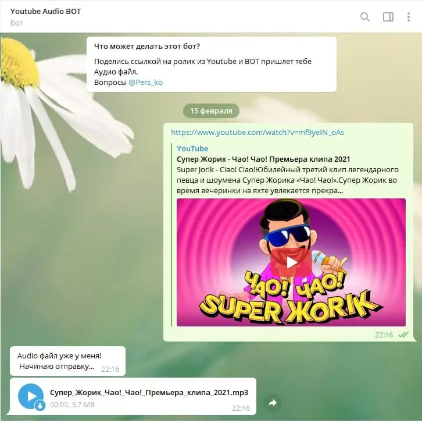This screenshot has height=423, width=422.
Task: Click the preview title Супер Жорик - Чао! Чао!
Action: pyautogui.click(x=263, y=159)
